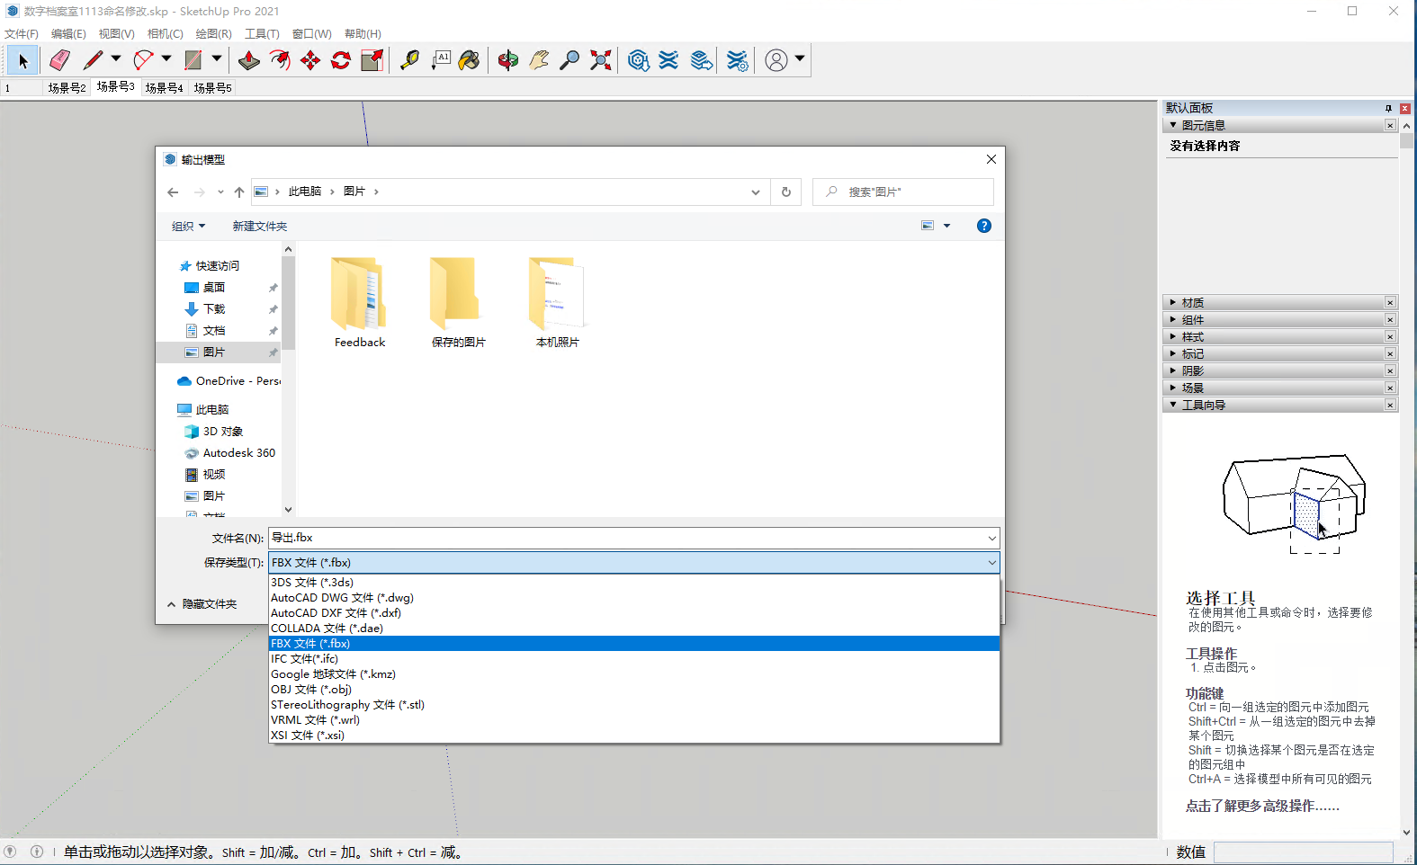The width and height of the screenshot is (1417, 865).
Task: Pick the Tape Measure tool
Action: click(409, 60)
